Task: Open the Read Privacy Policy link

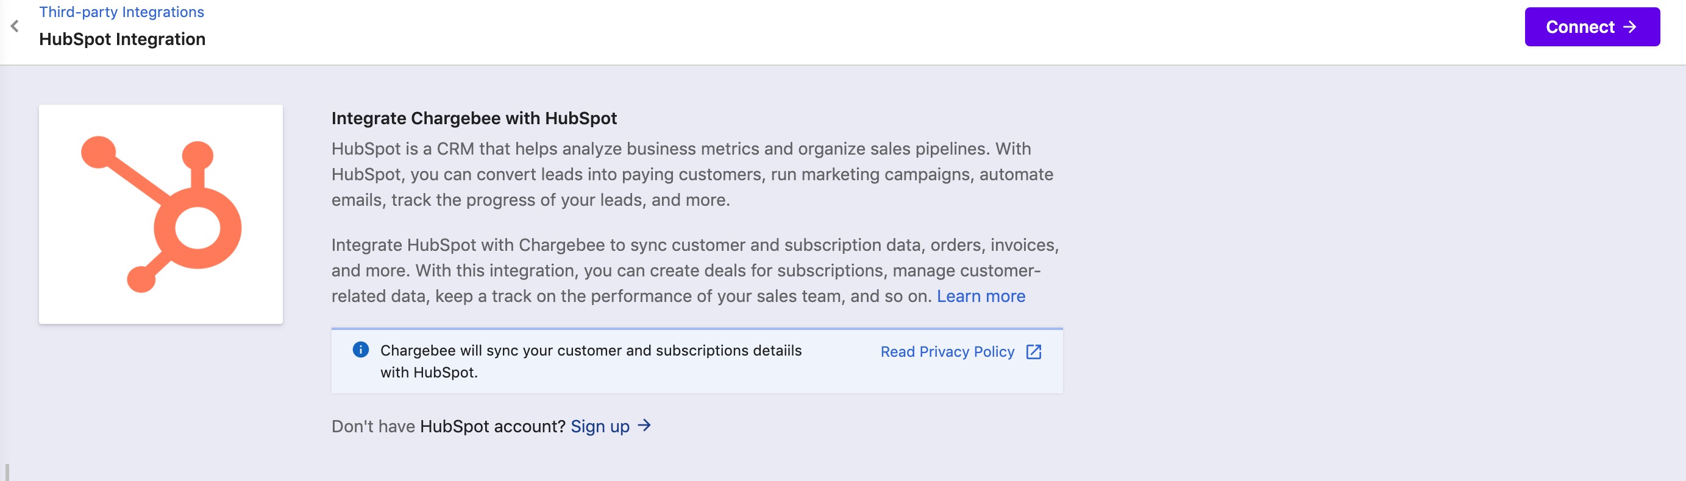Action: click(947, 351)
